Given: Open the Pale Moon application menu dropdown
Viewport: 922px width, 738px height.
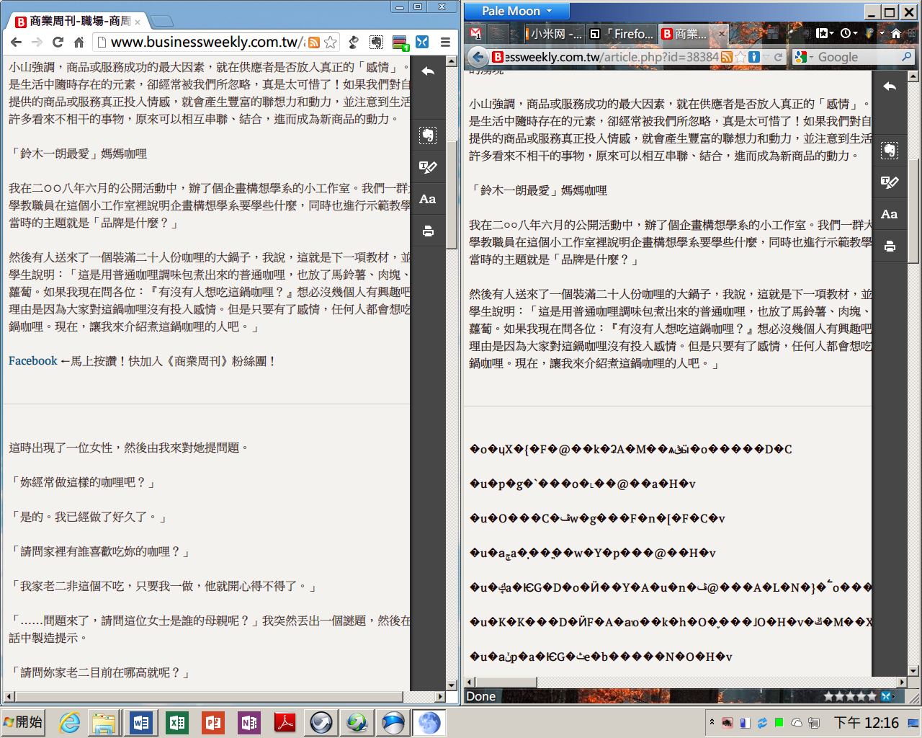Looking at the screenshot, I should coord(516,11).
